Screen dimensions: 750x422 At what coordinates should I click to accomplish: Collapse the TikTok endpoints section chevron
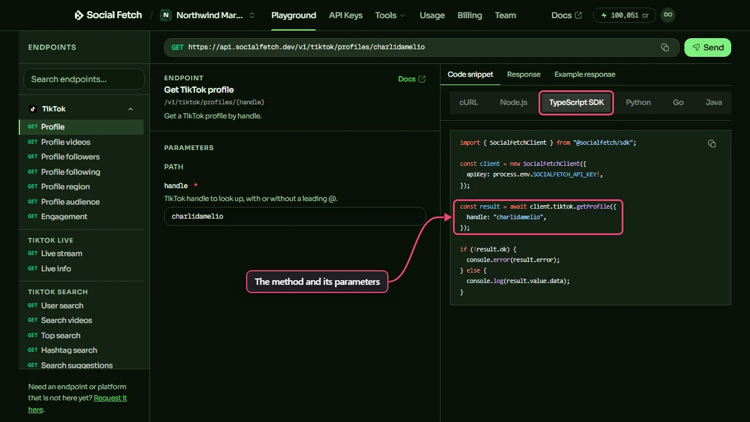tap(131, 109)
